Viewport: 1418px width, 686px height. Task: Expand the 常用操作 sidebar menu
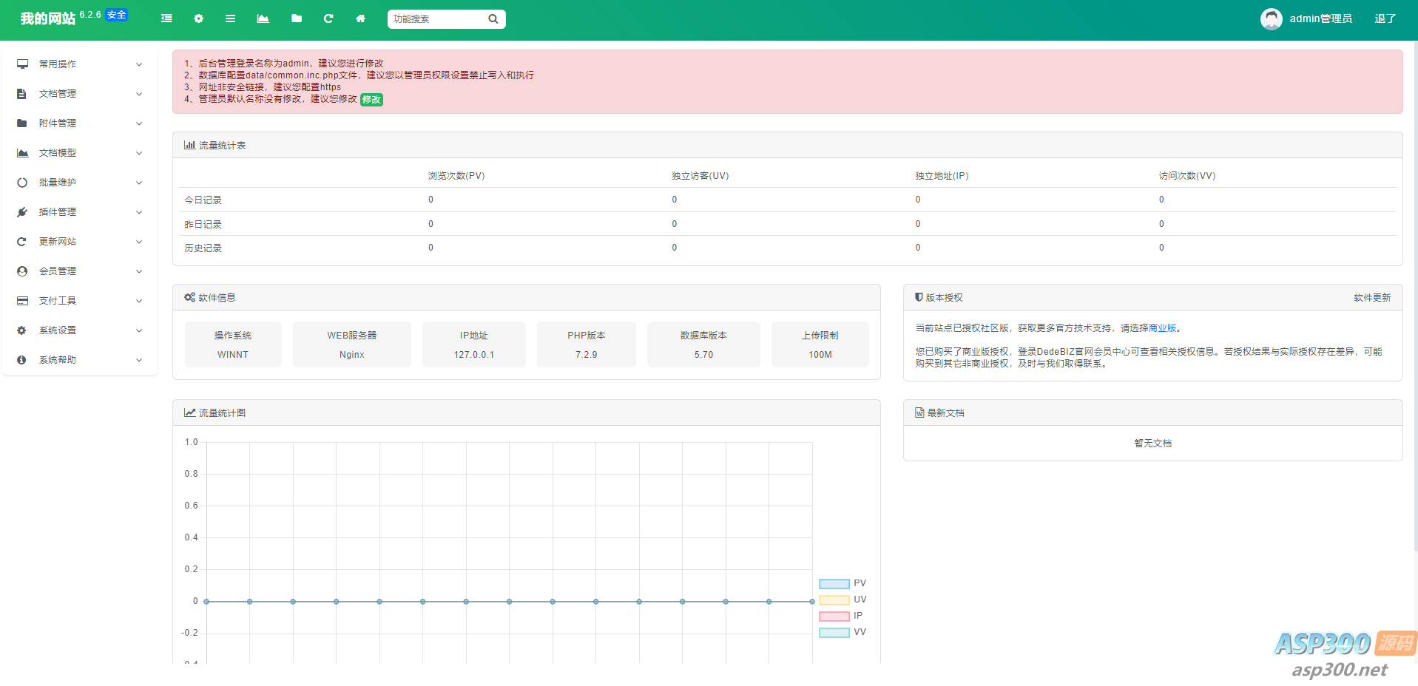[80, 64]
